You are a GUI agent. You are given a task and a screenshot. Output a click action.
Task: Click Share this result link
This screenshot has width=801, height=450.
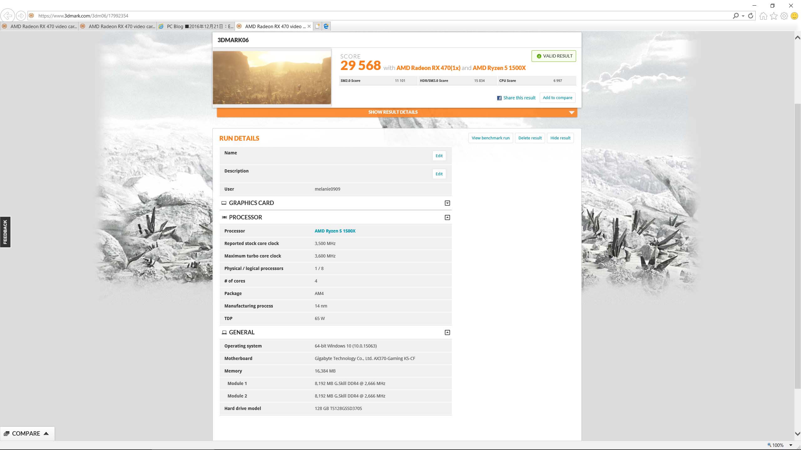tap(519, 98)
